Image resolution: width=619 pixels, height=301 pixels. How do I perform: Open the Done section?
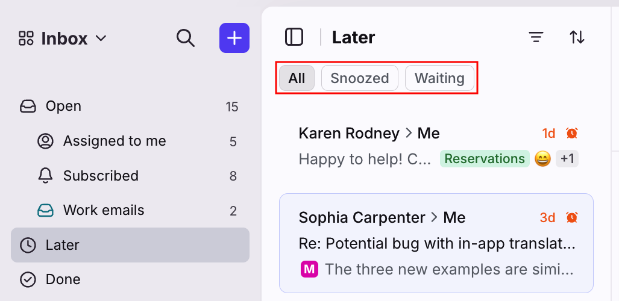(130, 280)
